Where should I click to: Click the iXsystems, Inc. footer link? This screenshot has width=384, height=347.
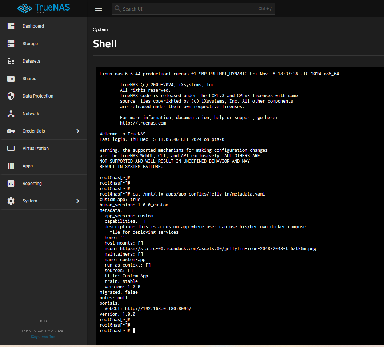tap(43, 337)
